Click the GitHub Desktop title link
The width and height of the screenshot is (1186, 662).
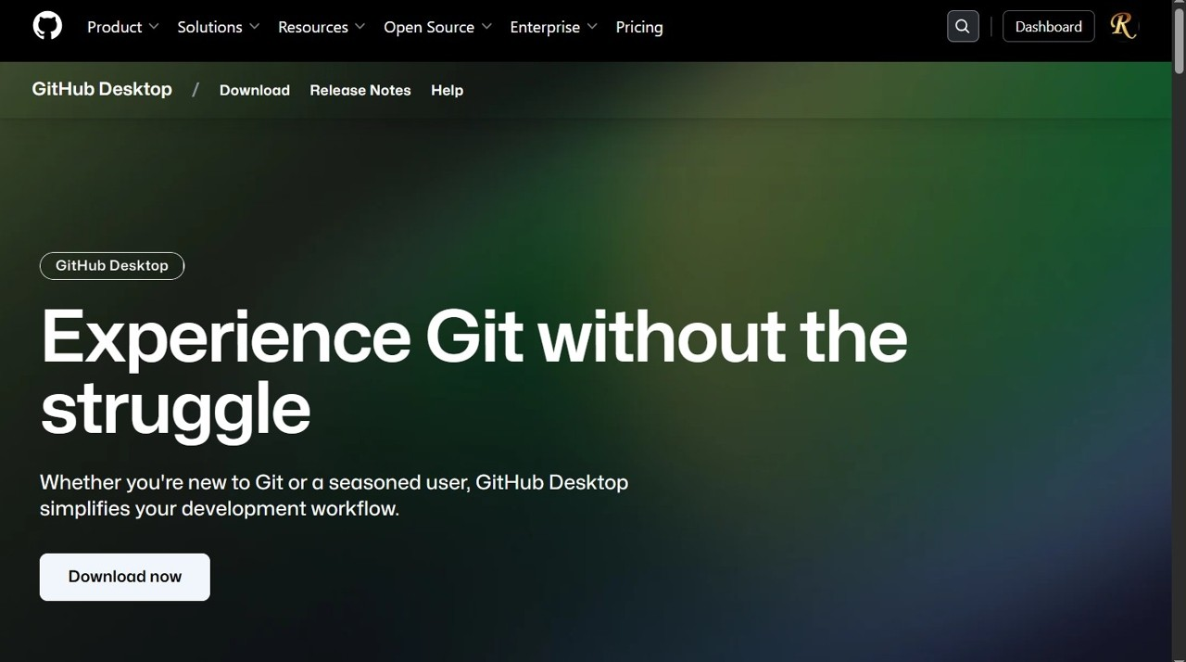click(102, 89)
